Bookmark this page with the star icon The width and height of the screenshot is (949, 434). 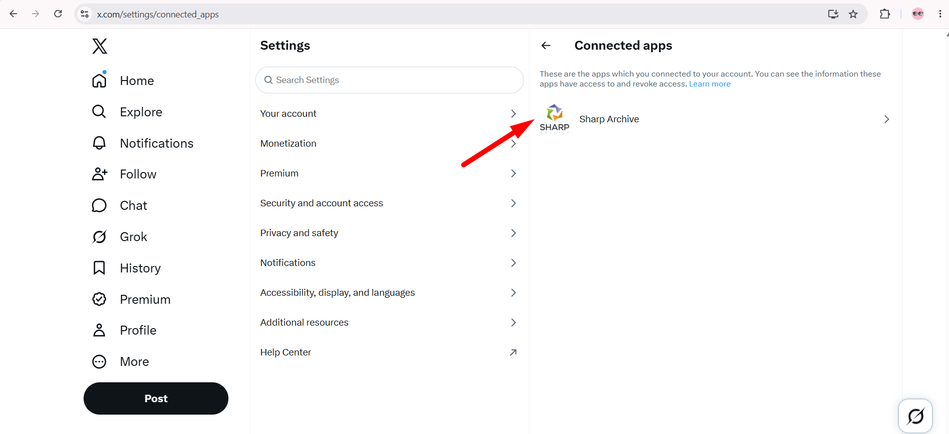click(853, 14)
